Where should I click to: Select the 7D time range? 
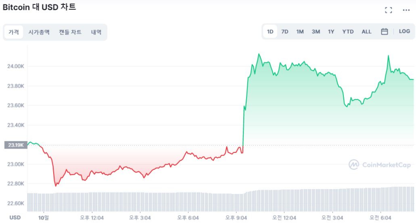click(285, 32)
